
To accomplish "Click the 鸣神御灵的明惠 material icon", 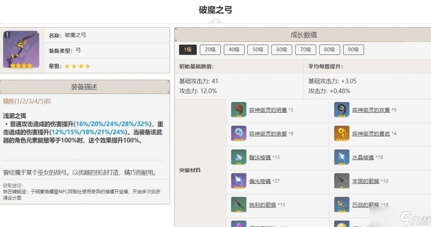I will [239, 110].
